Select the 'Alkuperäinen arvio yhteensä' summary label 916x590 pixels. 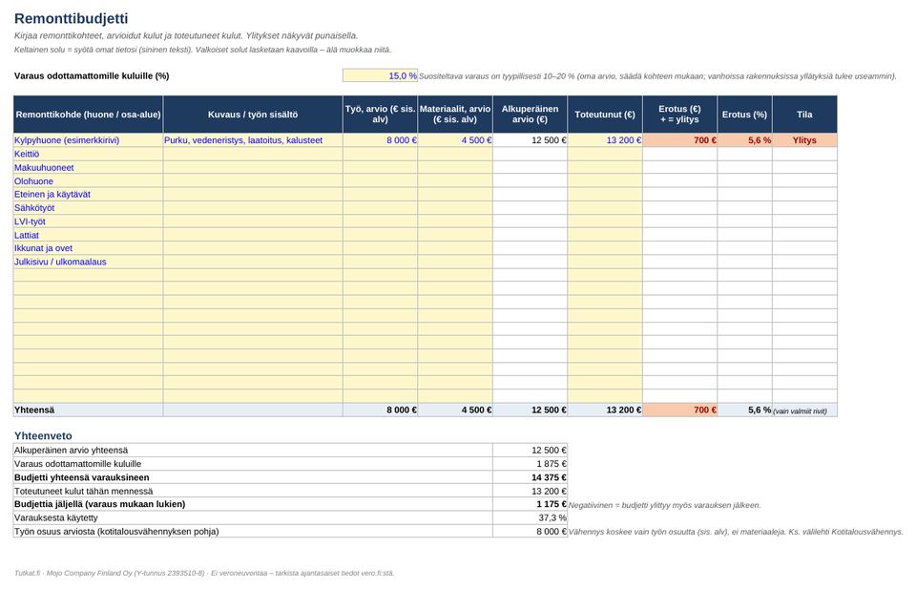[253, 451]
